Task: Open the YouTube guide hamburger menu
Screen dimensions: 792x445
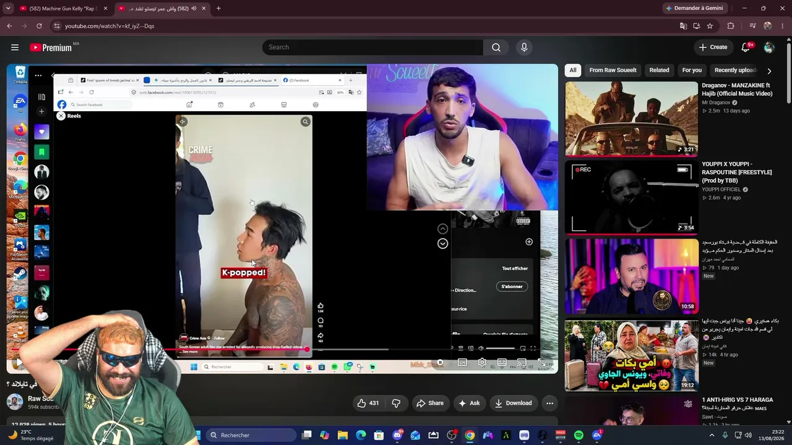Action: tap(15, 47)
